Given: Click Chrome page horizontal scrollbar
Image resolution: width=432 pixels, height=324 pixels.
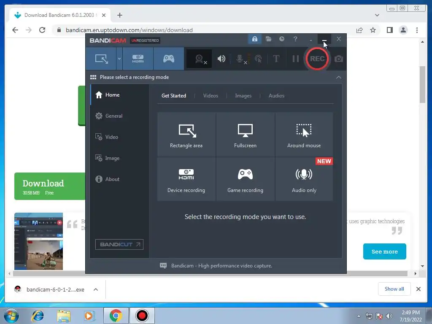Looking at the screenshot, I should coord(210,273).
